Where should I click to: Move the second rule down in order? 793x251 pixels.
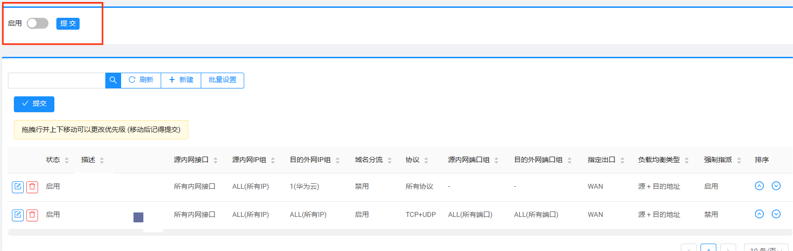coord(776,214)
